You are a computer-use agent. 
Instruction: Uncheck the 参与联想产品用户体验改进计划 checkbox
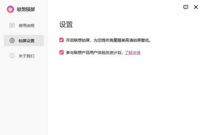tap(61, 52)
